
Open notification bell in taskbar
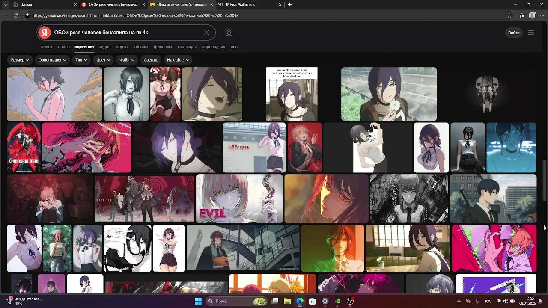tap(541, 301)
